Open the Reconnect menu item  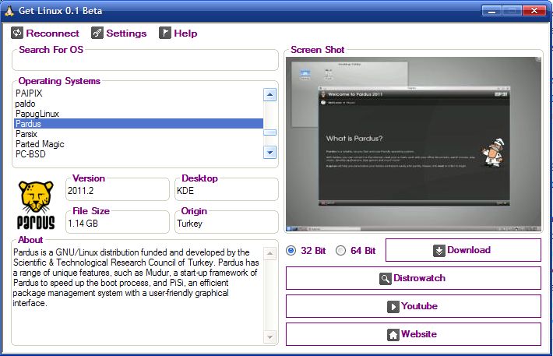click(x=45, y=33)
